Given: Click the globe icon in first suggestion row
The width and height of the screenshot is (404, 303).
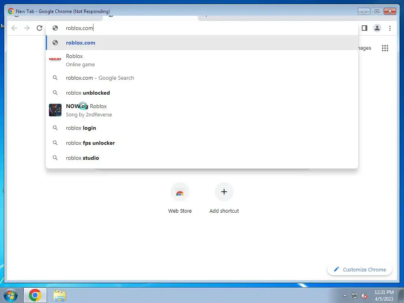Looking at the screenshot, I should [x=55, y=43].
